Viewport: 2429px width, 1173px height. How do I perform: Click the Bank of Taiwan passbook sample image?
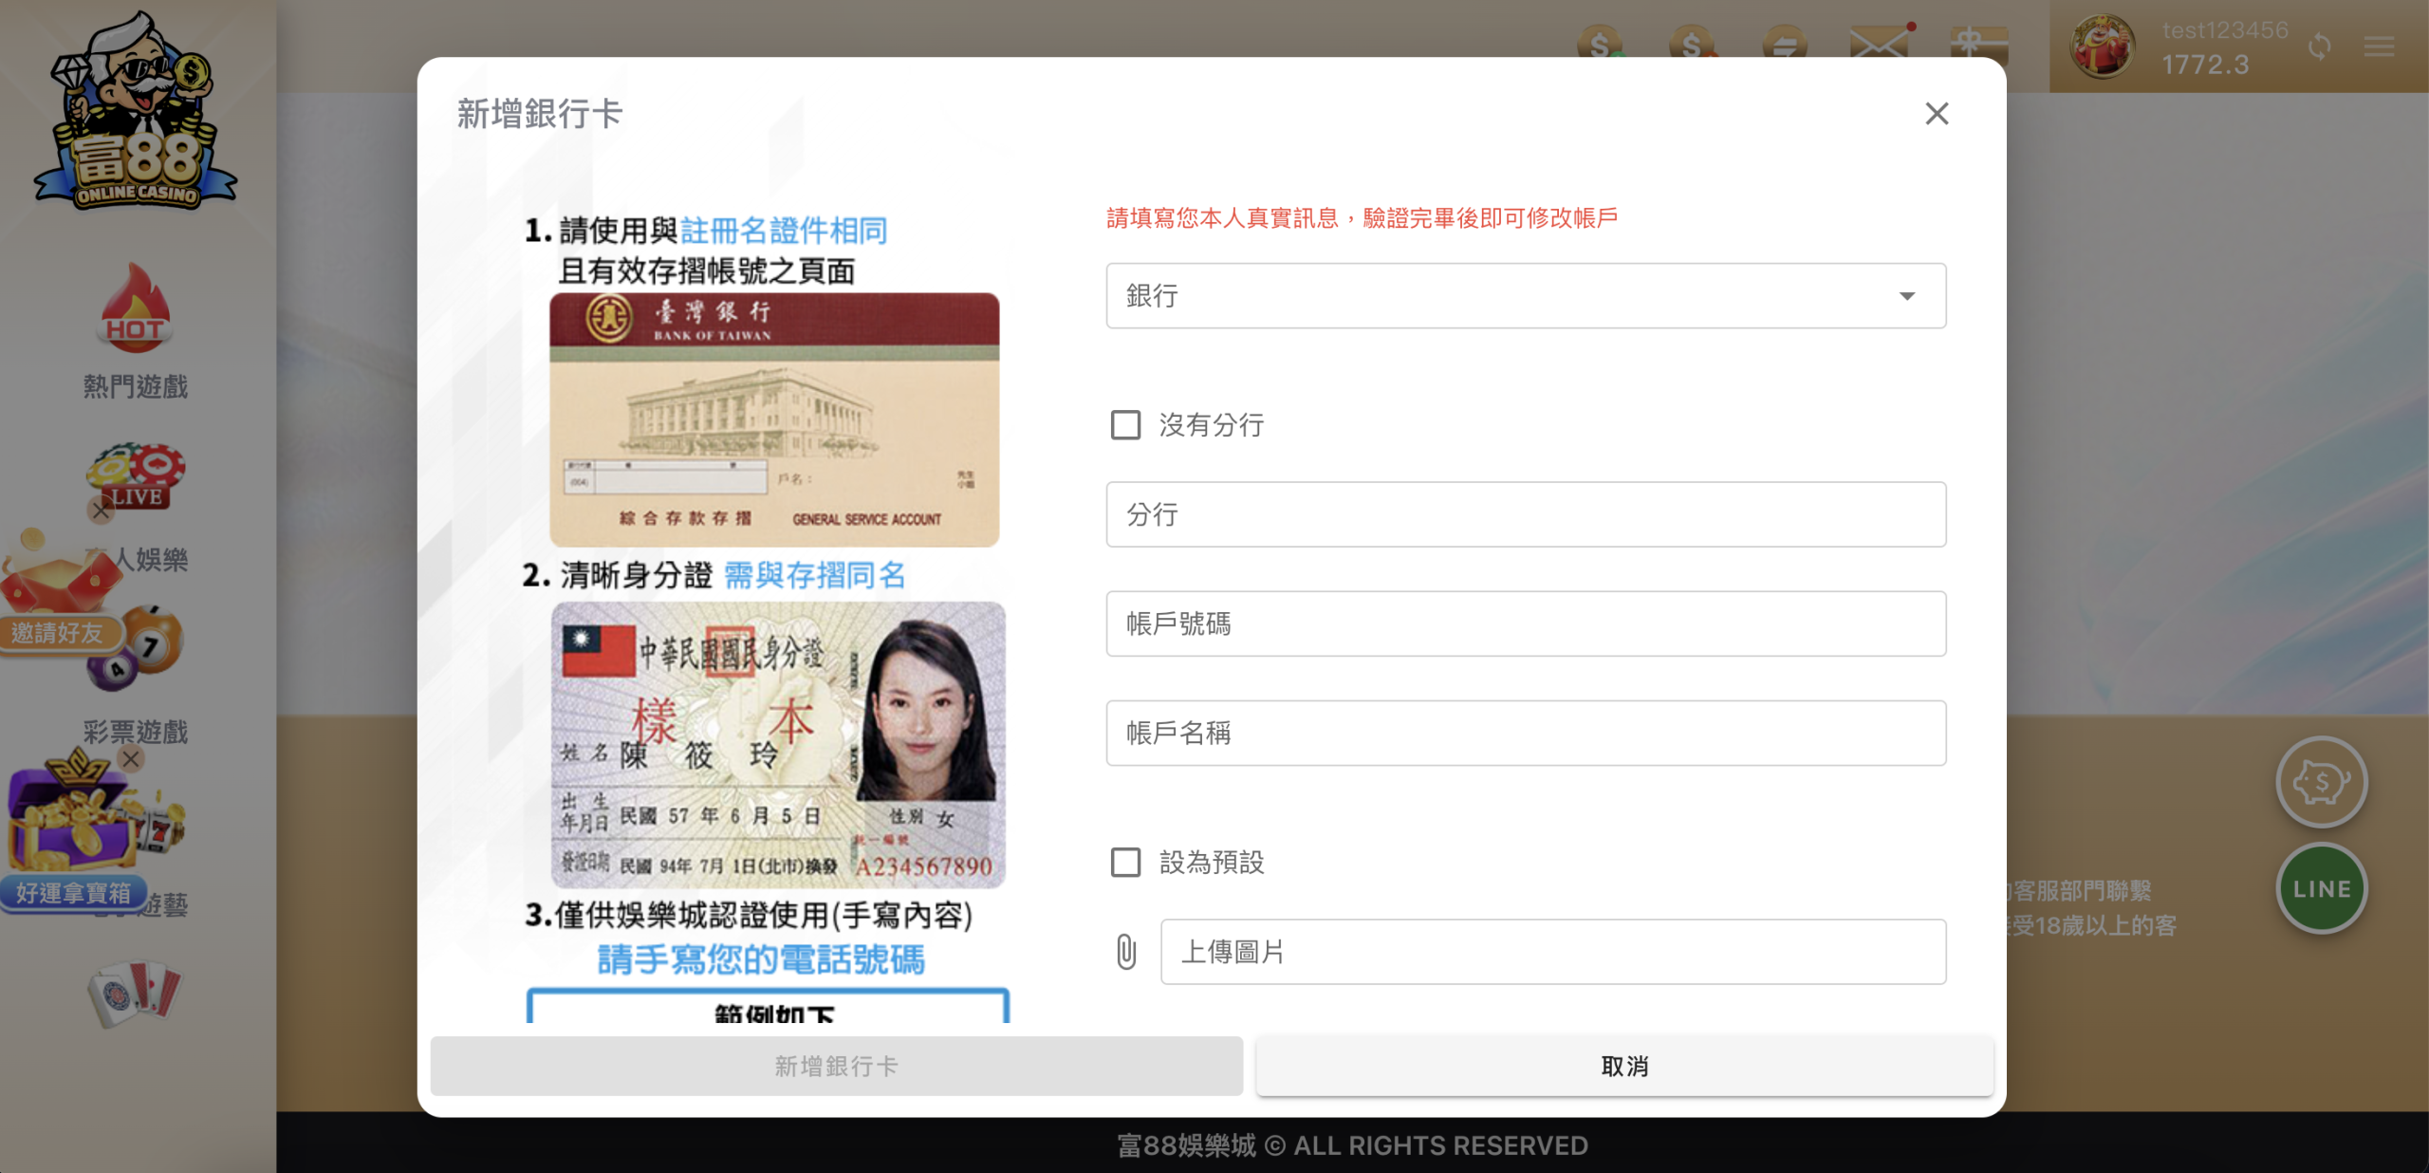(774, 419)
